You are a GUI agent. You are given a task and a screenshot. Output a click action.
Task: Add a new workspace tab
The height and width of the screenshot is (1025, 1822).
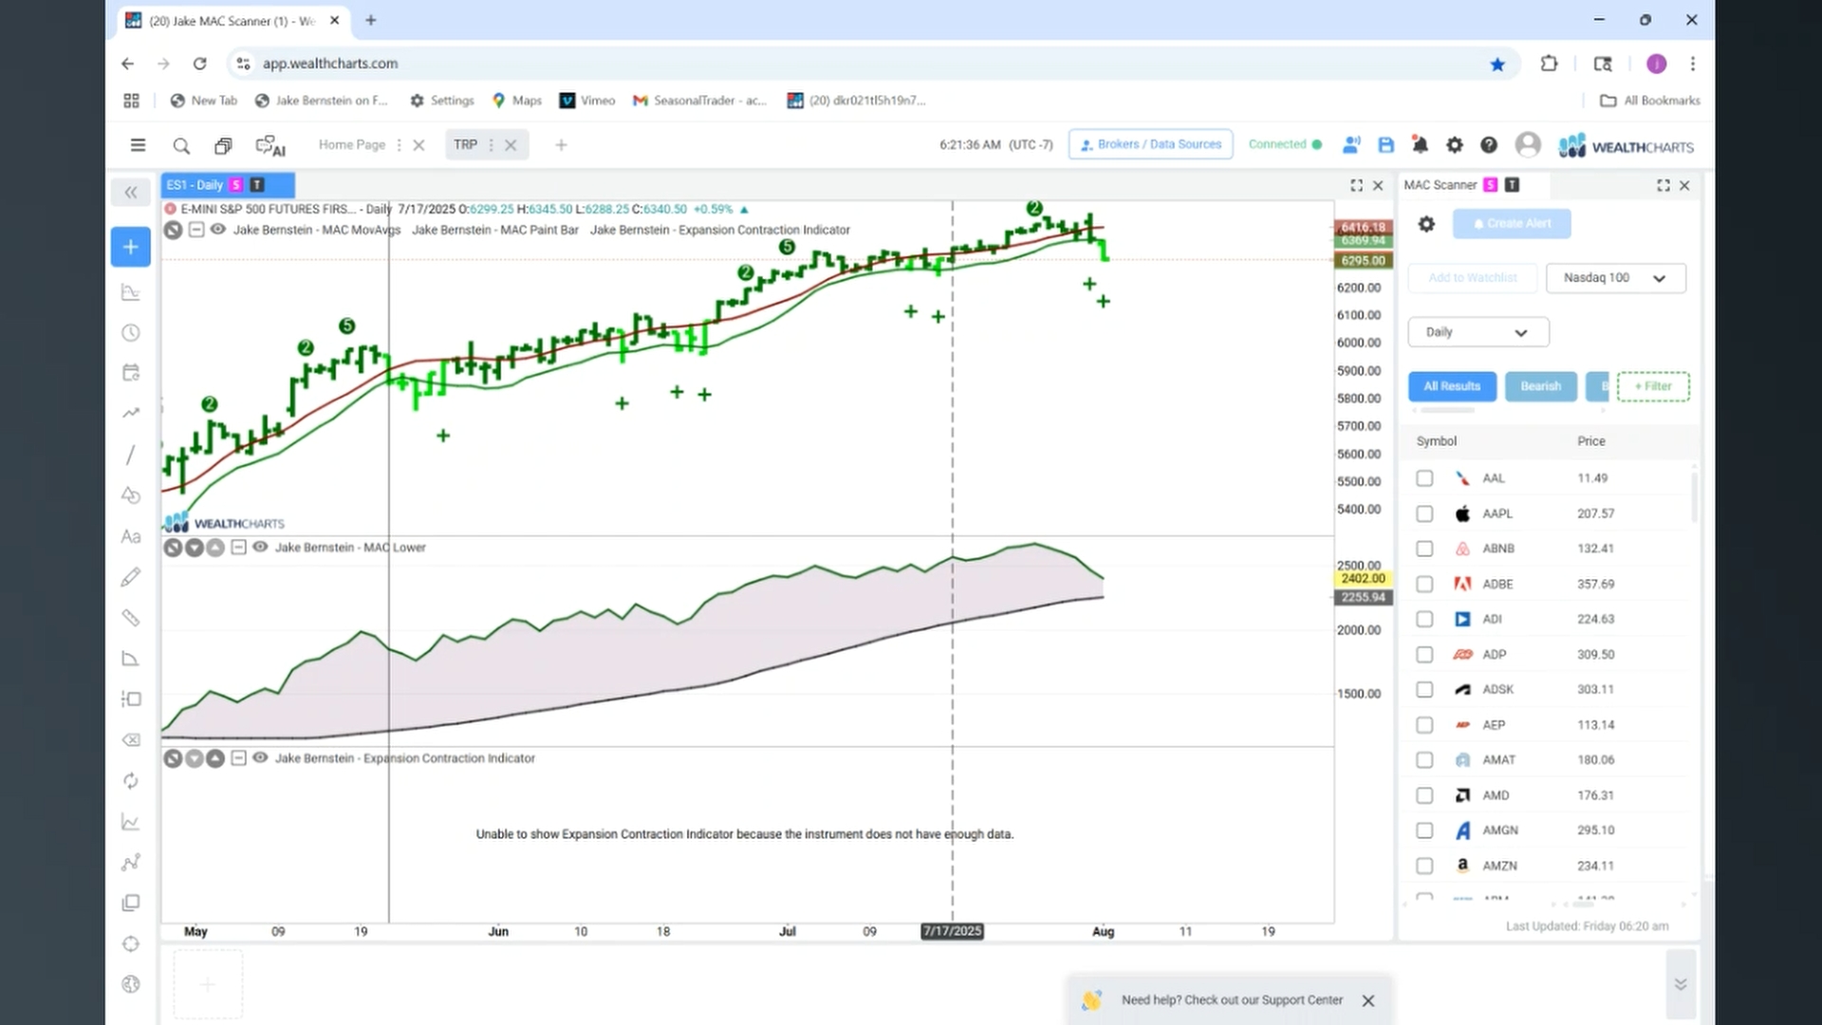click(561, 145)
